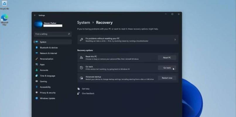
Task: Click the Apps icon in sidebar
Action: click(x=37, y=65)
